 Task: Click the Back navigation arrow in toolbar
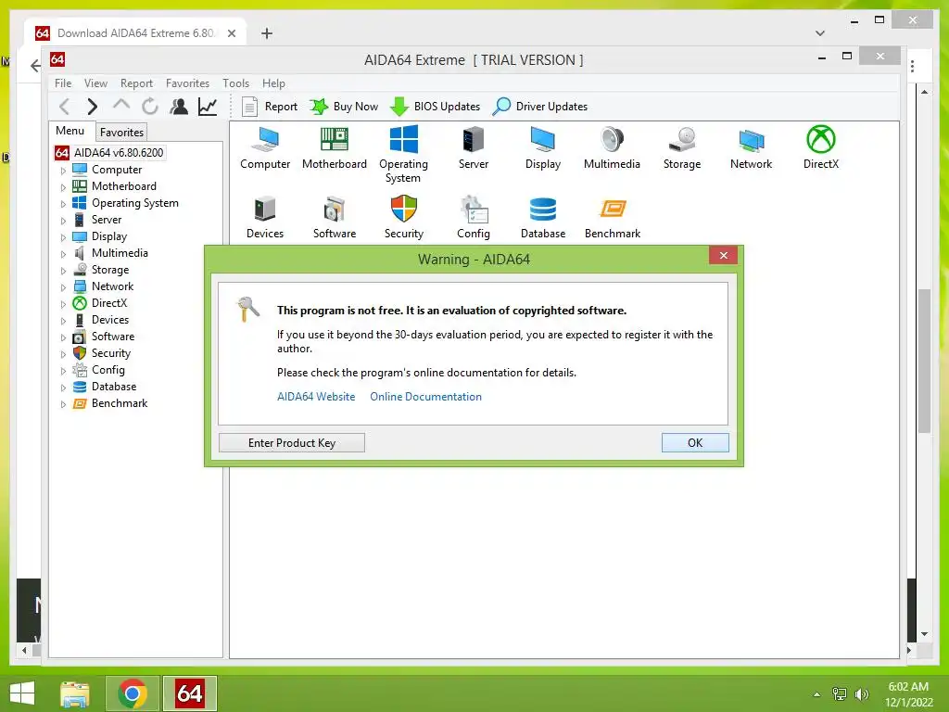tap(65, 107)
